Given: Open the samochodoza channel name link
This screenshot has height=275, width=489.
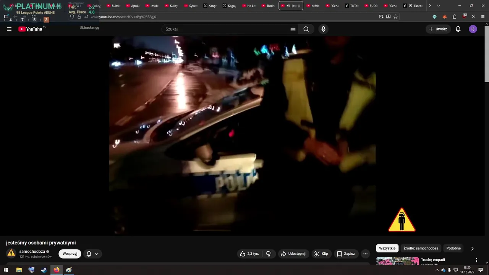Looking at the screenshot, I should point(32,252).
